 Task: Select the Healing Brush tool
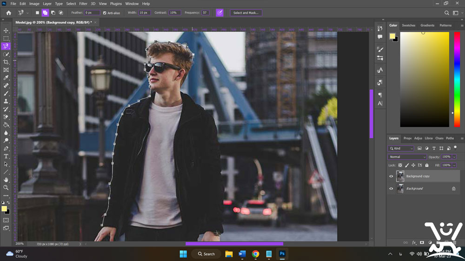[6, 85]
